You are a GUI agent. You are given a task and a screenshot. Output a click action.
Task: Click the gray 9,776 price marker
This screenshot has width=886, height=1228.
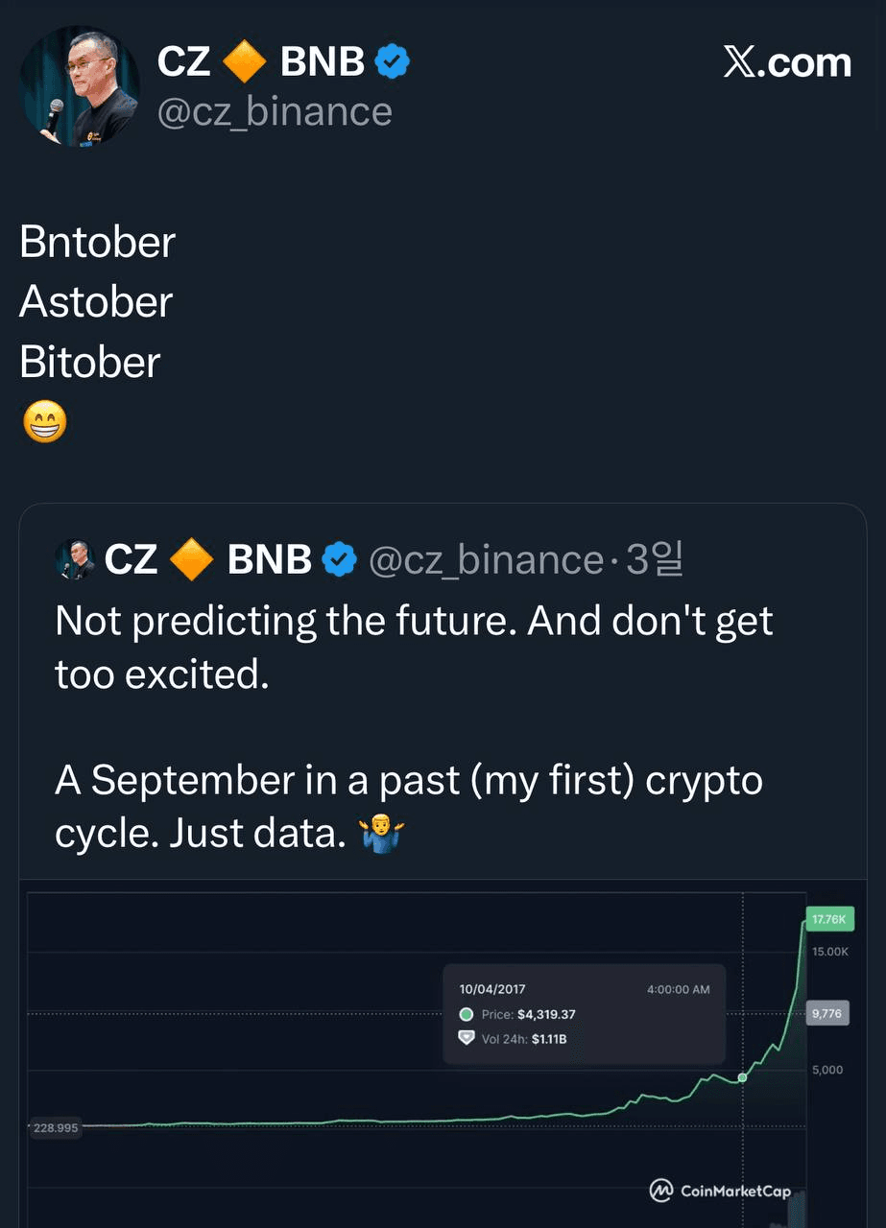pos(826,1013)
